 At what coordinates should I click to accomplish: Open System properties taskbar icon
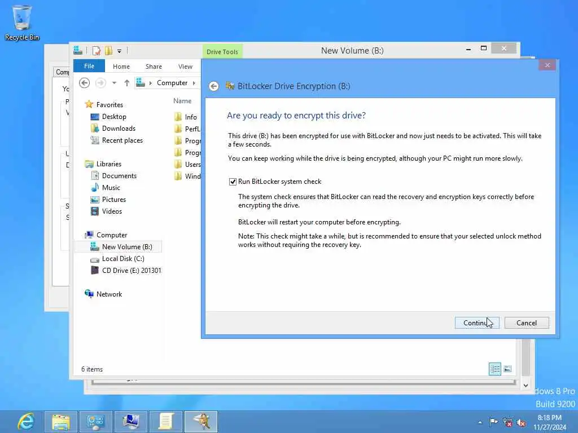(131, 422)
